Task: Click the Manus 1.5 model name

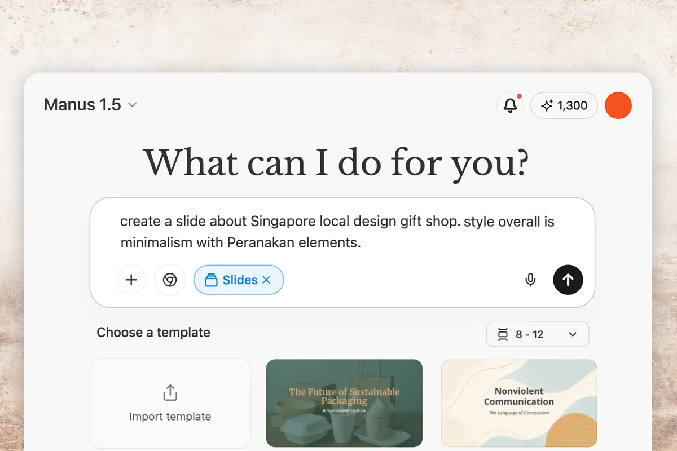Action: (x=82, y=105)
